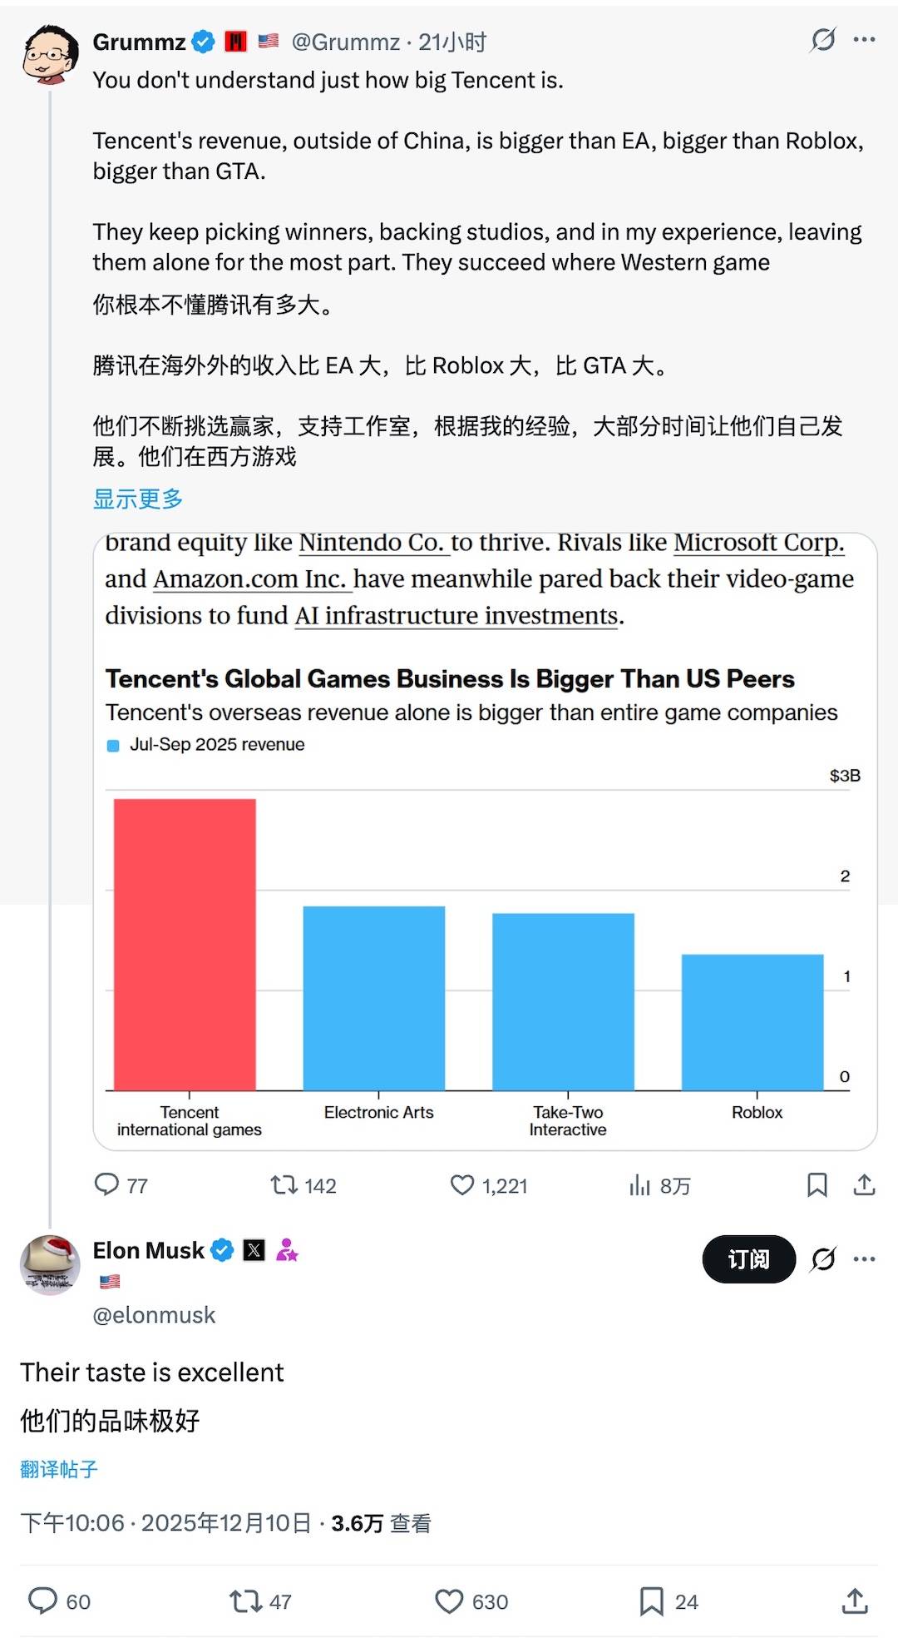Share Grummz's post via share icon
This screenshot has width=898, height=1638.
864,1184
